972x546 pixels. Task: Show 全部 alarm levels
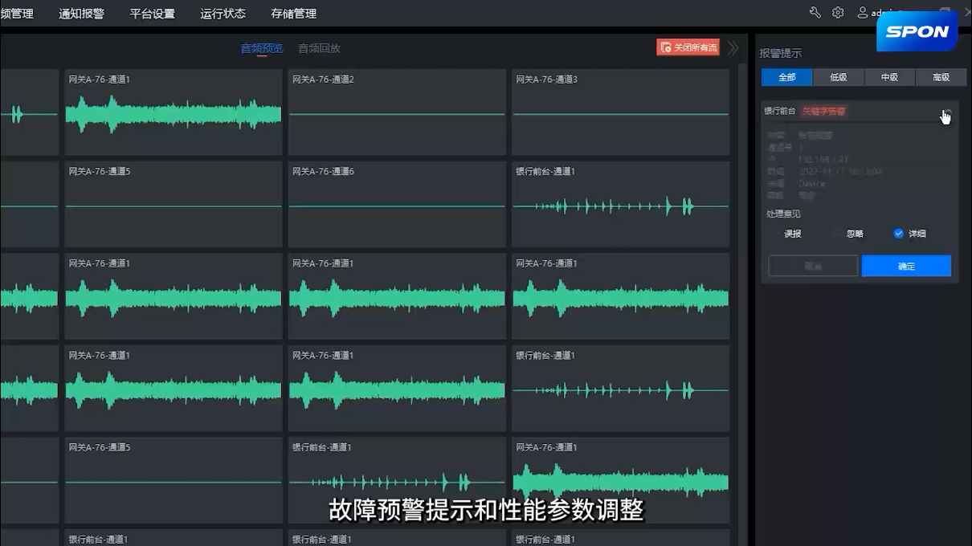click(x=787, y=77)
